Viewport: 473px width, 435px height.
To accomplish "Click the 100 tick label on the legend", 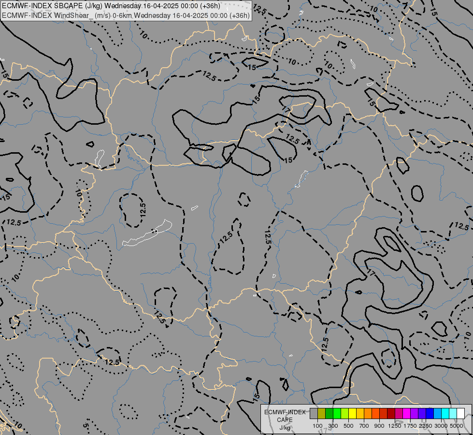I will tap(317, 426).
